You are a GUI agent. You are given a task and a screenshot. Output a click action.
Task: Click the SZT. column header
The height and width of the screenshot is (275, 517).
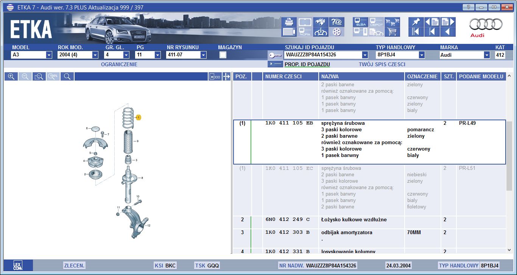(448, 76)
